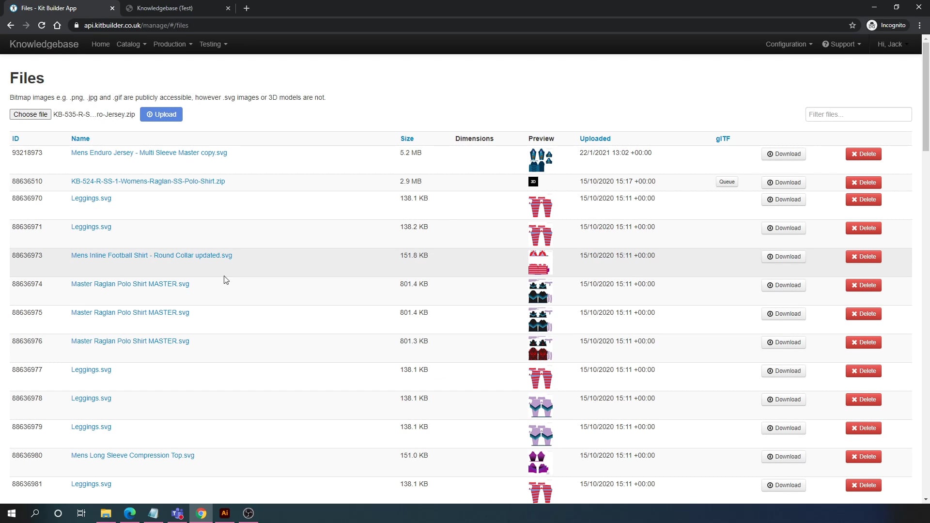Open Task View on the taskbar
This screenshot has height=523, width=930.
(x=81, y=513)
